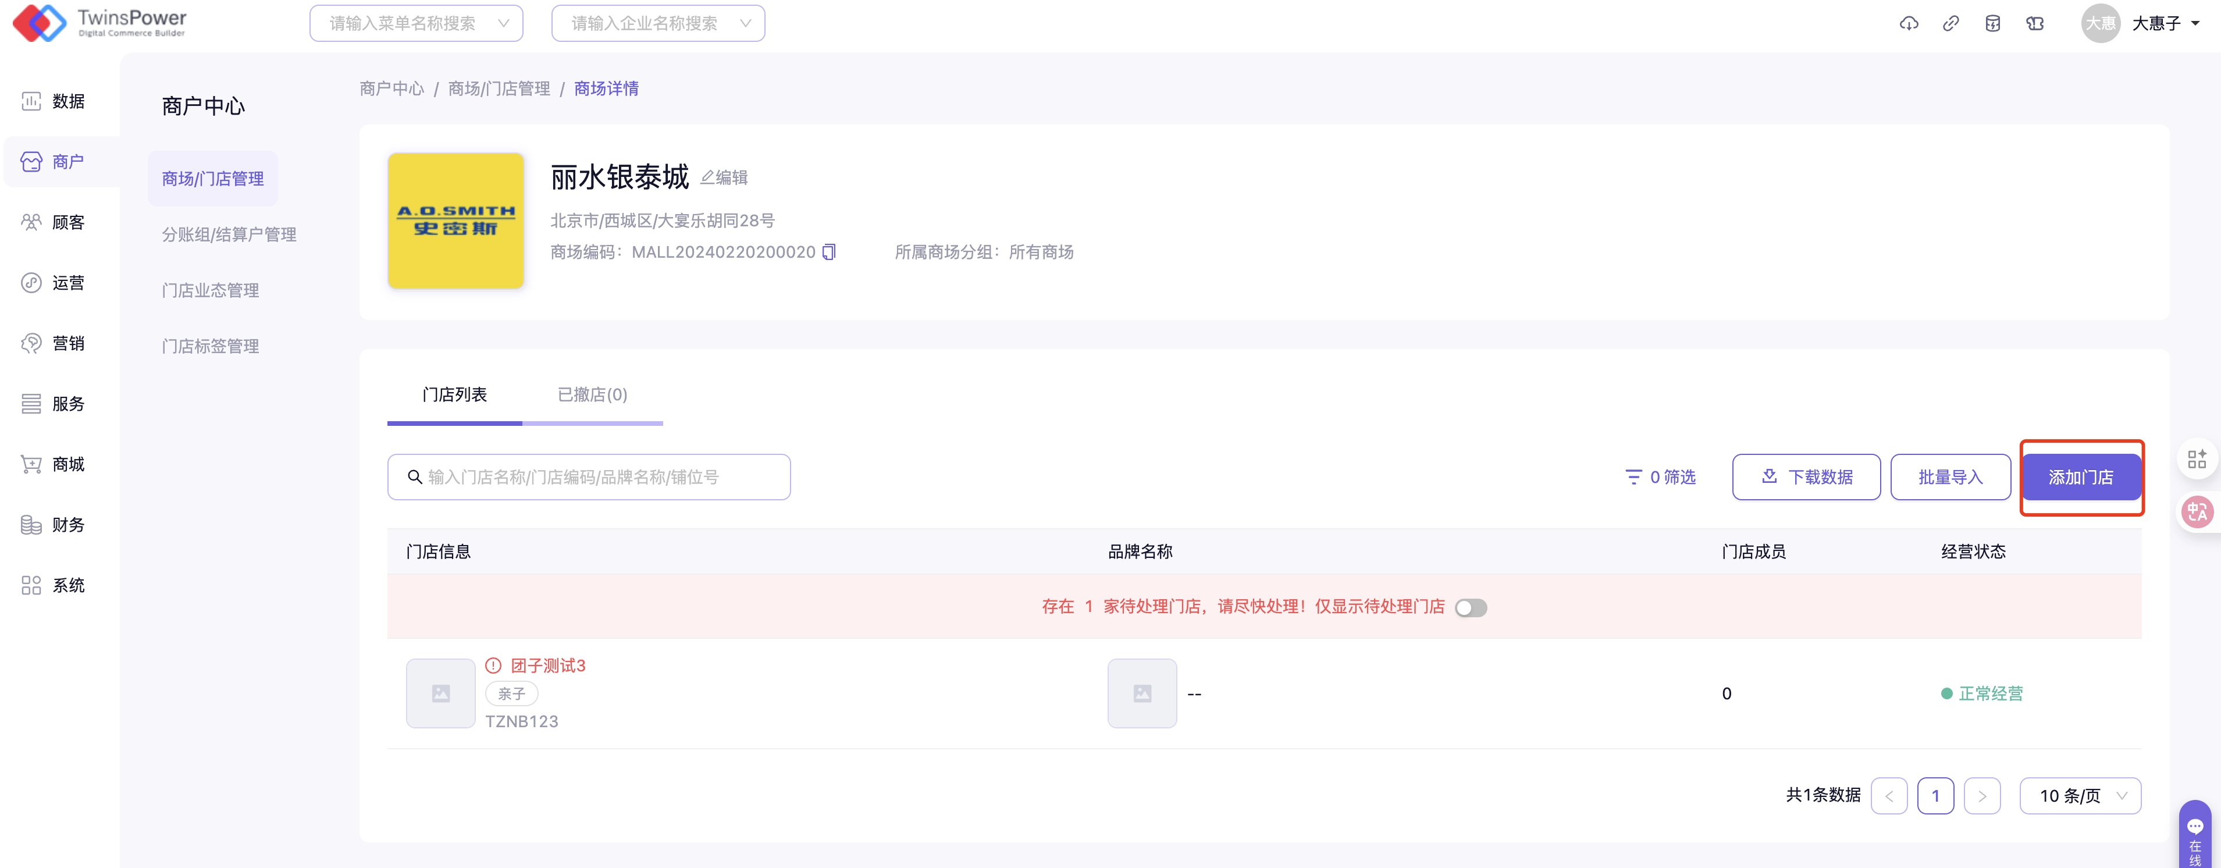Screen dimensions: 2221x868
Task: Open the 大惠子 user account menu
Action: pyautogui.click(x=2164, y=23)
